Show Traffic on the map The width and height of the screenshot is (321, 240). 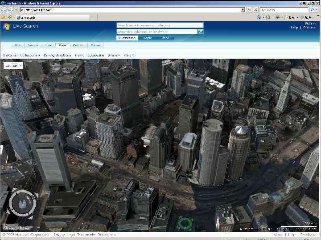point(79,55)
